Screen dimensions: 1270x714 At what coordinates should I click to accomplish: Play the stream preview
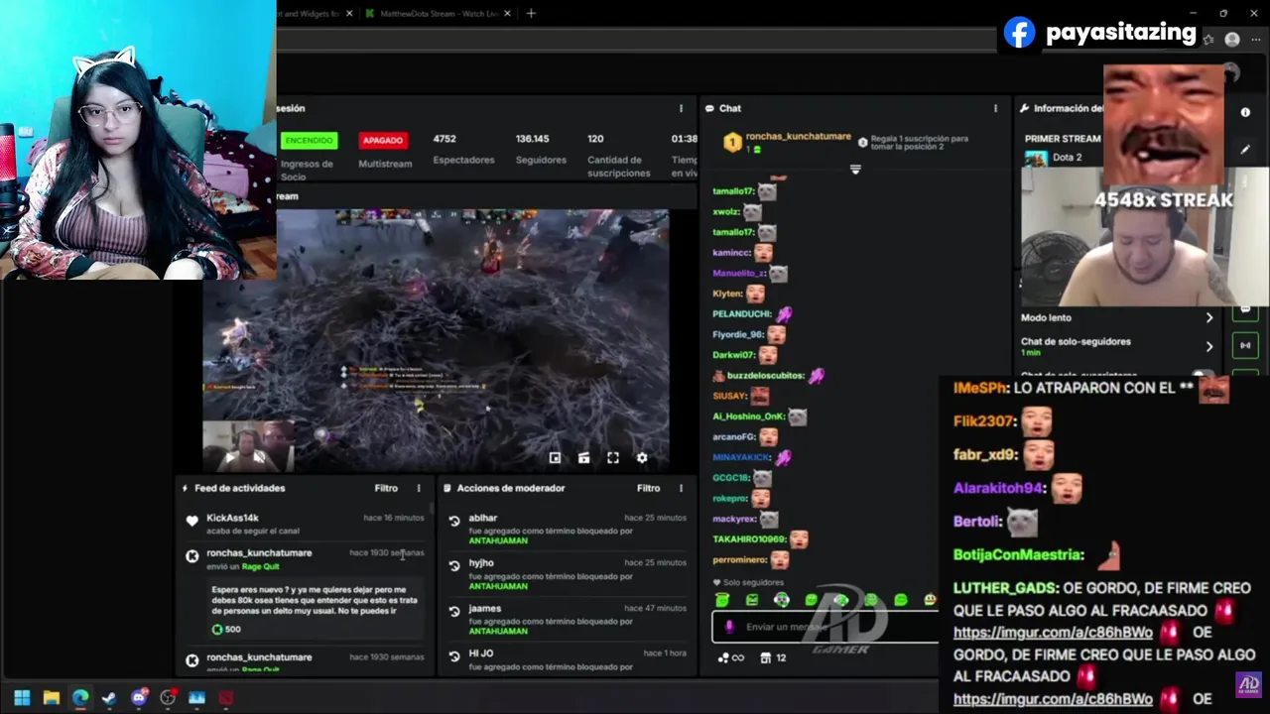pyautogui.click(x=231, y=457)
